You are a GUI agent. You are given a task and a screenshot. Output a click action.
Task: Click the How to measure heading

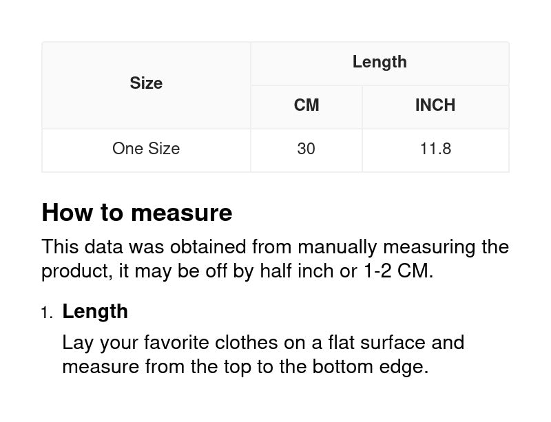tap(137, 213)
